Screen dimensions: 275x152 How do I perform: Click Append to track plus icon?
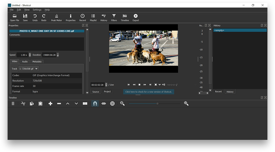click(x=50, y=103)
